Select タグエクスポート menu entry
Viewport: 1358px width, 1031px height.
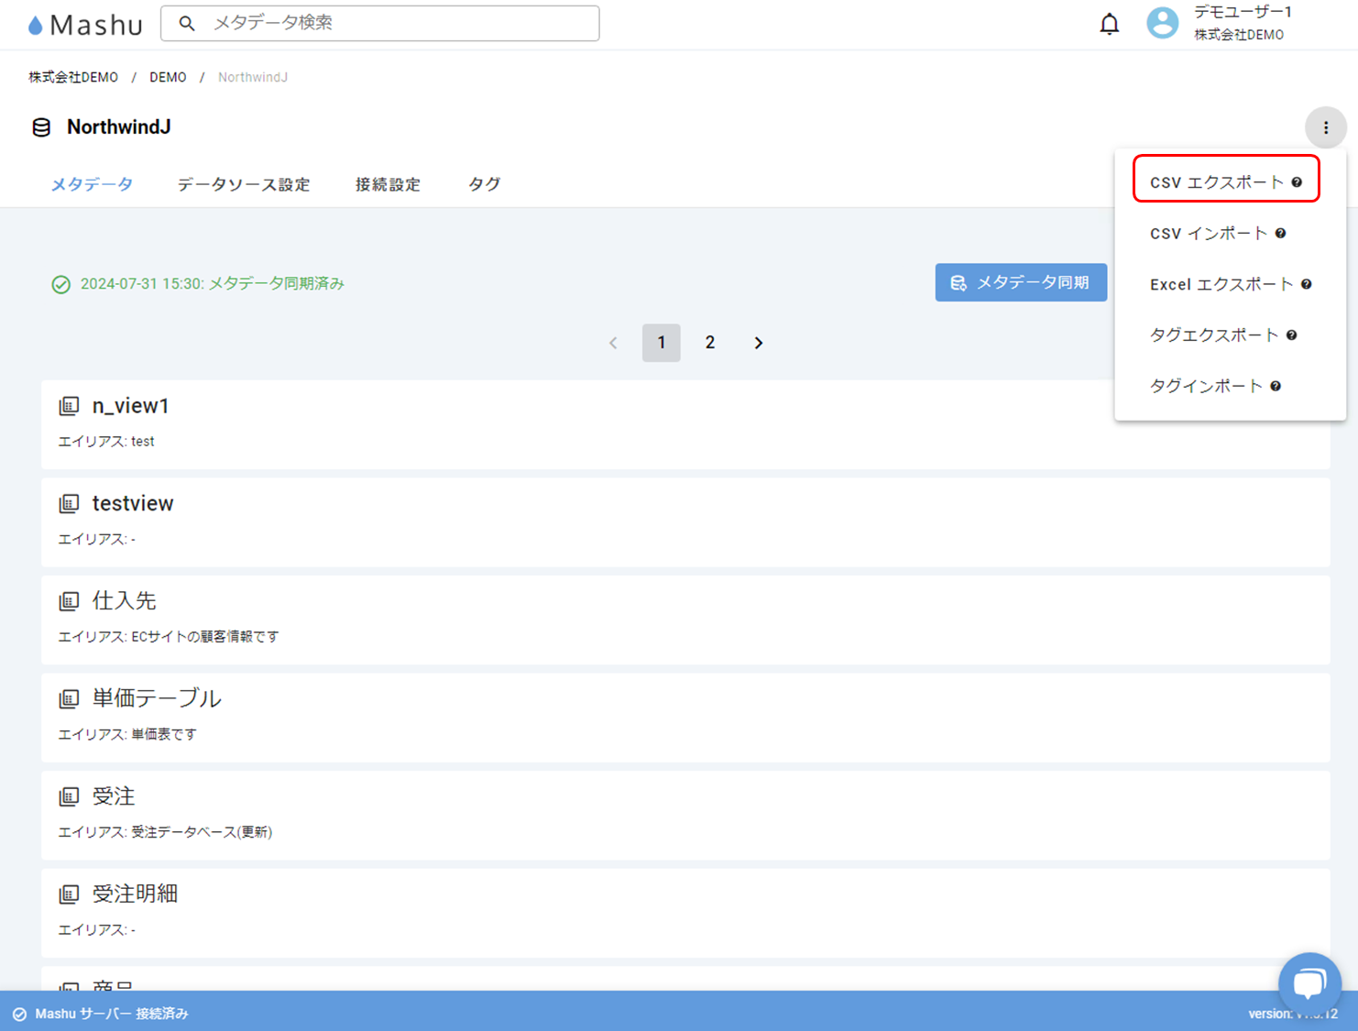click(1213, 335)
